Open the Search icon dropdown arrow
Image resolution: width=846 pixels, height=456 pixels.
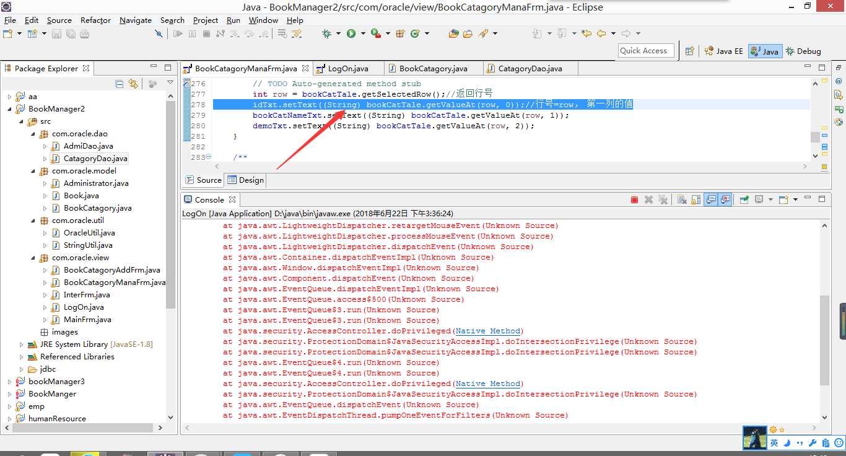(495, 33)
